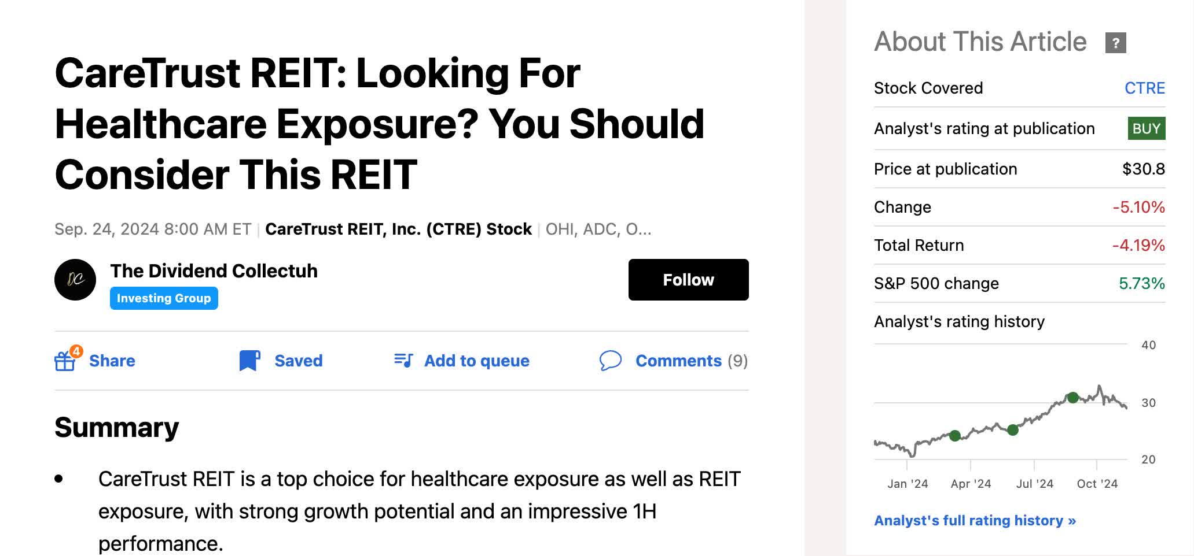
Task: Click the Investing Group badge
Action: 164,298
